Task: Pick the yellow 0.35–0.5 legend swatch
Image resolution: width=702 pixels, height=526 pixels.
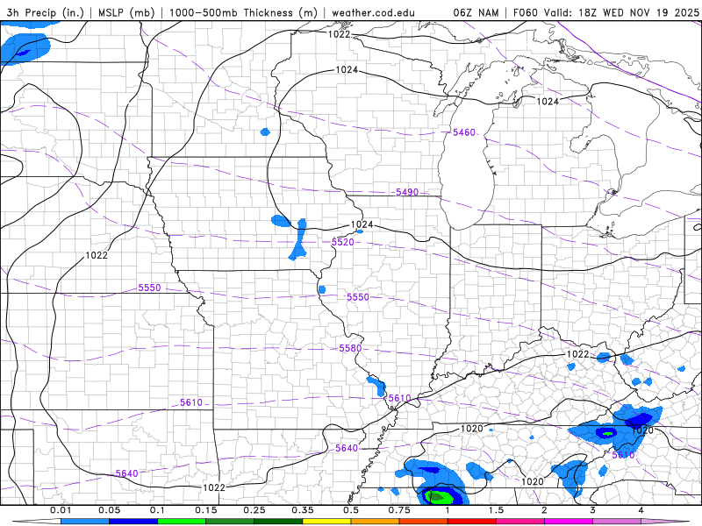Action: (326, 522)
